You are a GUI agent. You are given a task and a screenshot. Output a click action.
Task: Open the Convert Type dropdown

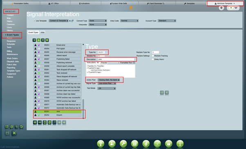coord(98,21)
